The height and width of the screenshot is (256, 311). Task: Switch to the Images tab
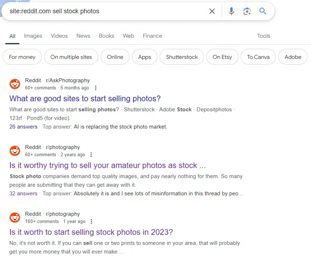click(x=33, y=36)
